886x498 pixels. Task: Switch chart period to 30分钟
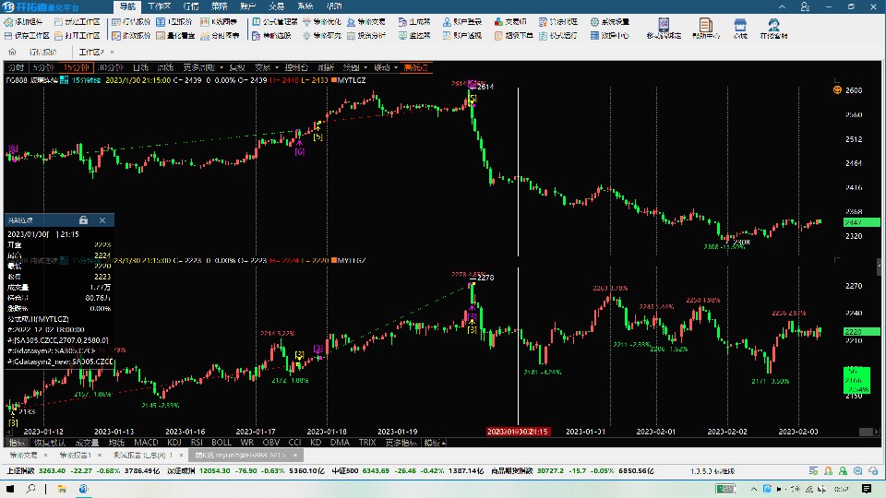coord(110,67)
